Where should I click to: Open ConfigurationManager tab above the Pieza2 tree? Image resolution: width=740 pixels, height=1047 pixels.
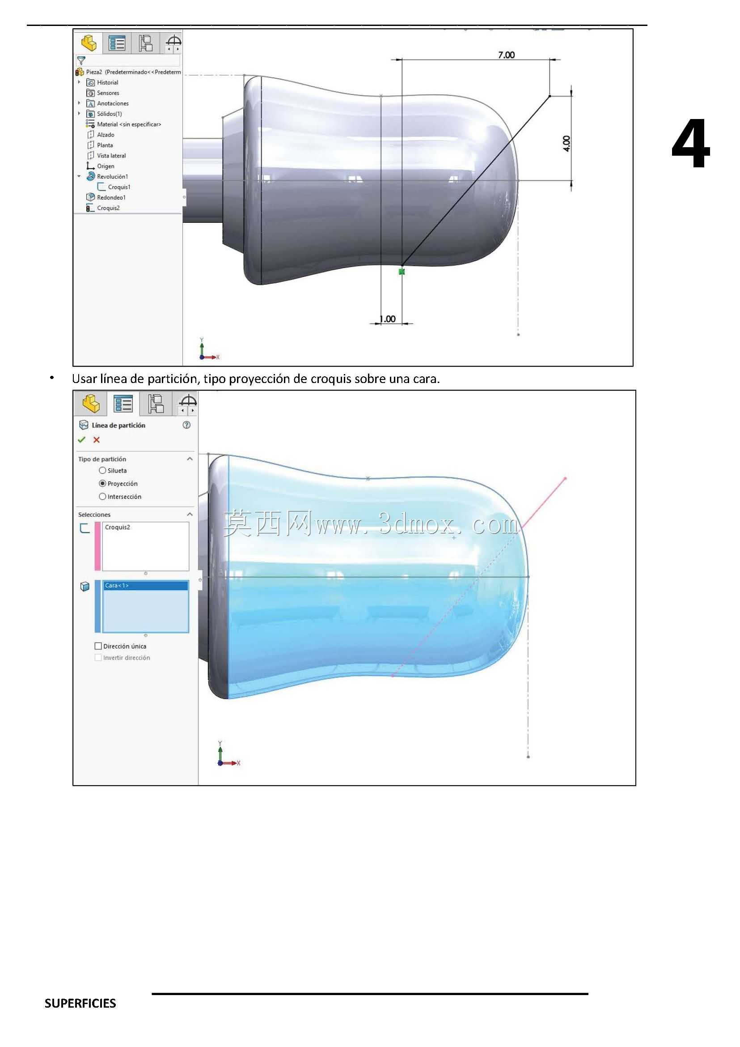(x=146, y=43)
